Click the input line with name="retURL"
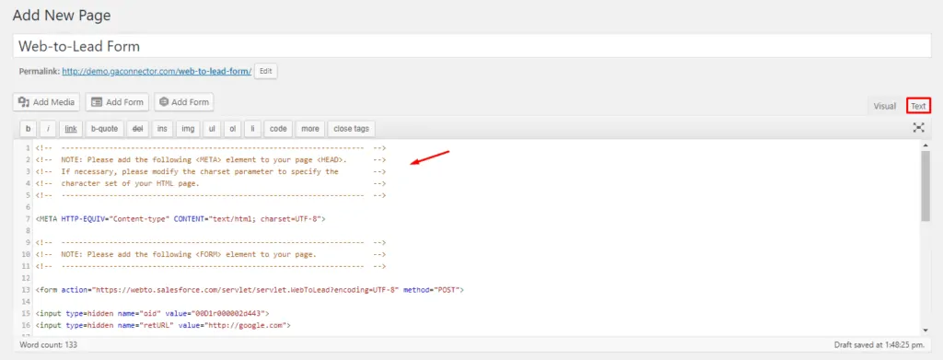Screen dimensions: 943x360 (x=163, y=325)
